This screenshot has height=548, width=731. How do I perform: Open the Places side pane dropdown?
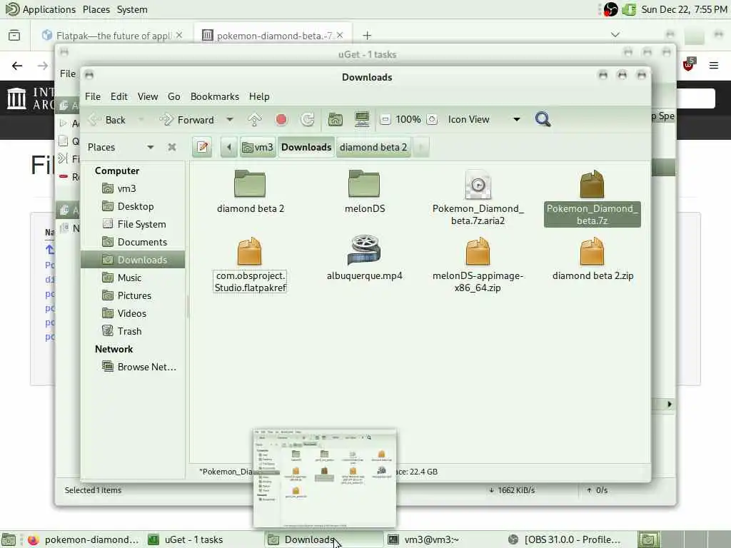click(x=150, y=147)
